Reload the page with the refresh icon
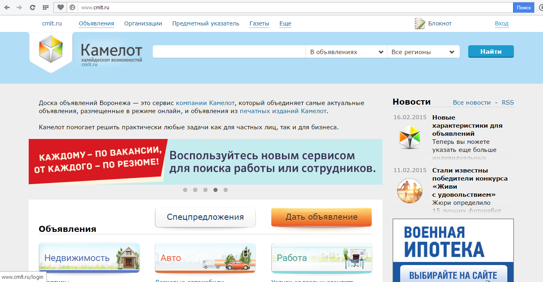 tap(33, 8)
